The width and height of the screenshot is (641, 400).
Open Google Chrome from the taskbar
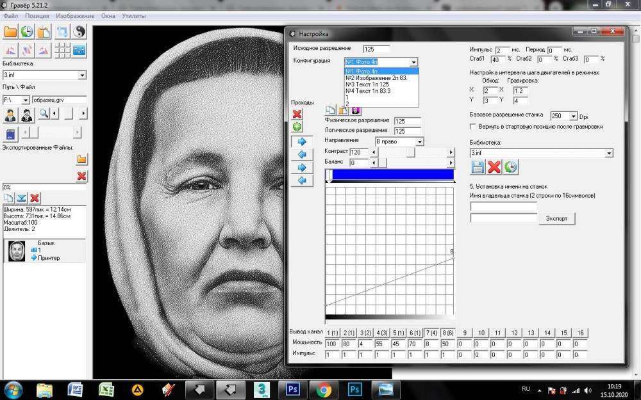pyautogui.click(x=323, y=388)
